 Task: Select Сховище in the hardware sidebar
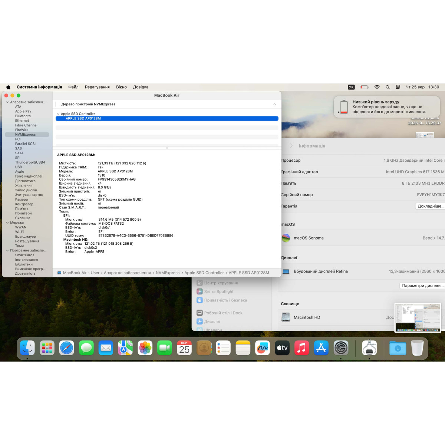(x=23, y=218)
